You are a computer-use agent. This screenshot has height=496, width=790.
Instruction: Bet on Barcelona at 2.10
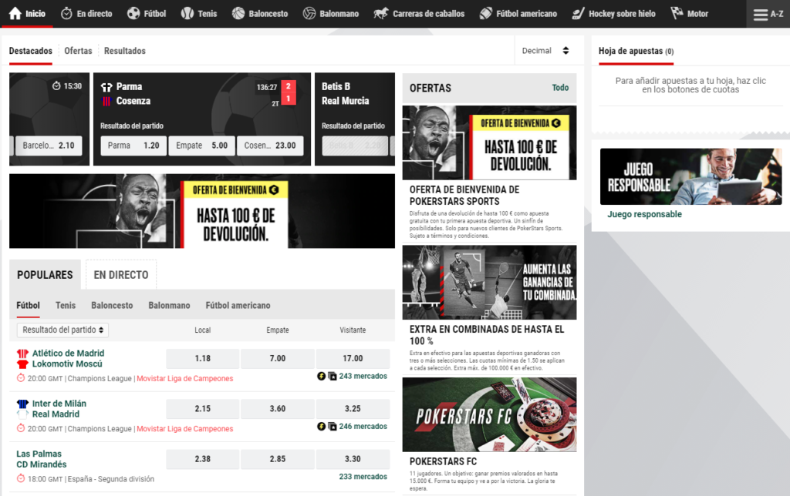[x=49, y=146]
